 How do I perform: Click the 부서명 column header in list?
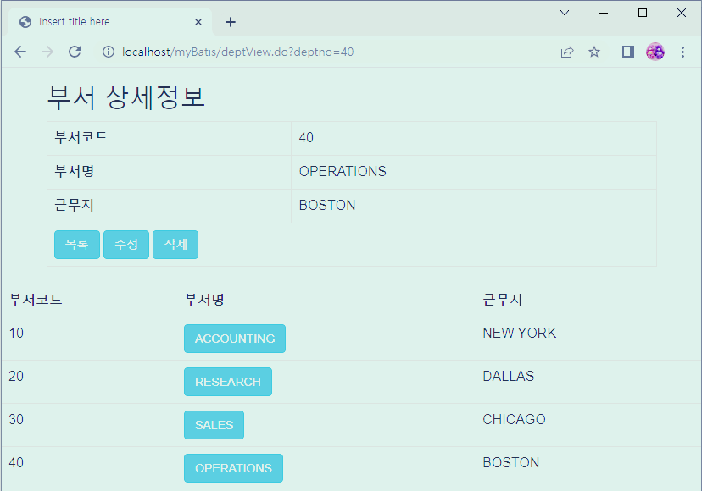point(204,300)
